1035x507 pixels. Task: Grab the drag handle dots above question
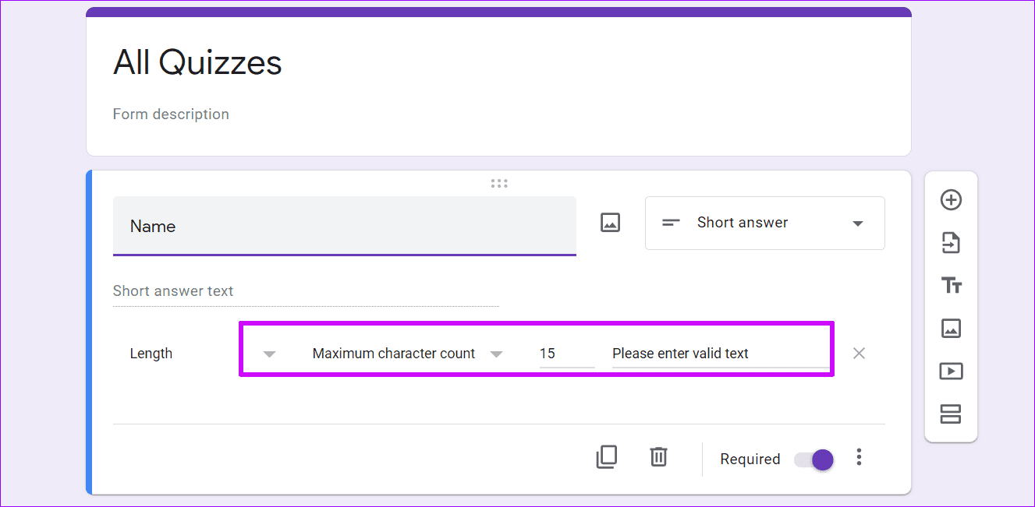(499, 184)
